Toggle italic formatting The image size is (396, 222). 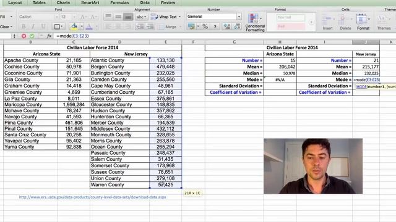pos(33,27)
